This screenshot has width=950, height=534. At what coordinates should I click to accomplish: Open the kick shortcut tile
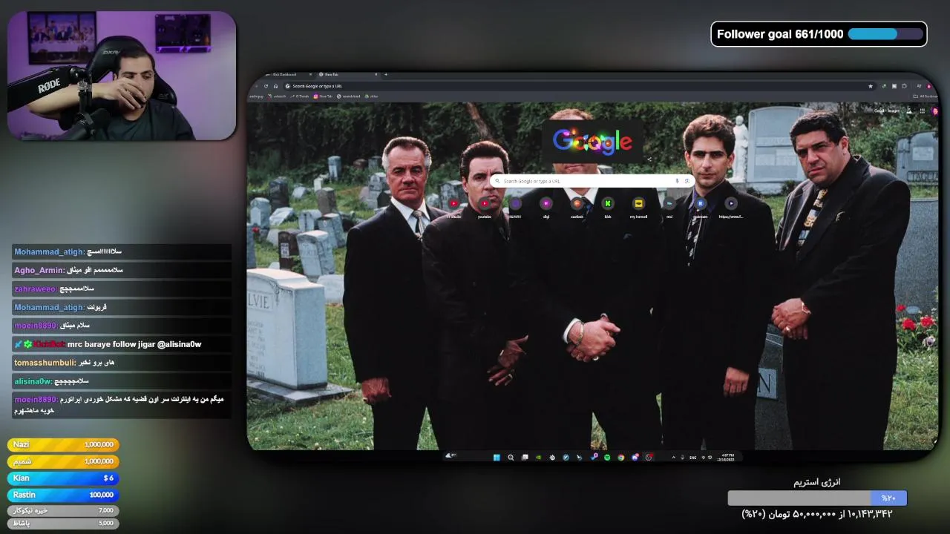click(x=608, y=206)
